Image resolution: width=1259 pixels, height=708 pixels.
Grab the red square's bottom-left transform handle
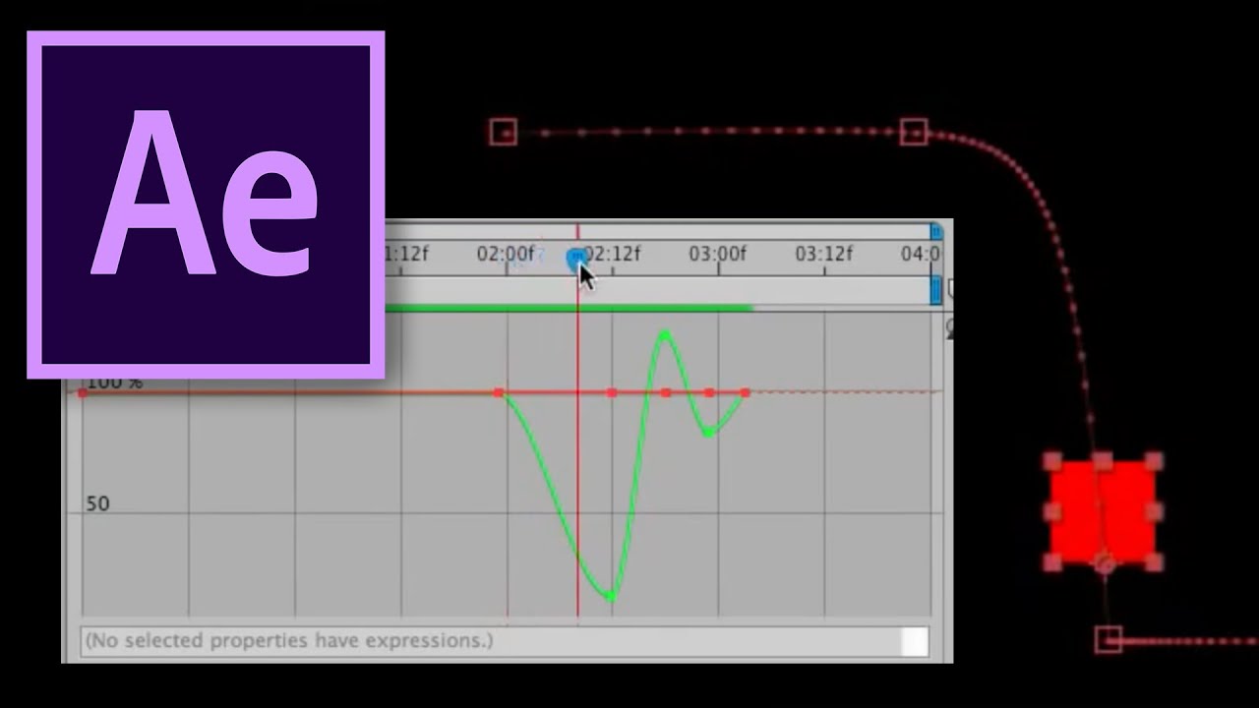[x=1052, y=562]
